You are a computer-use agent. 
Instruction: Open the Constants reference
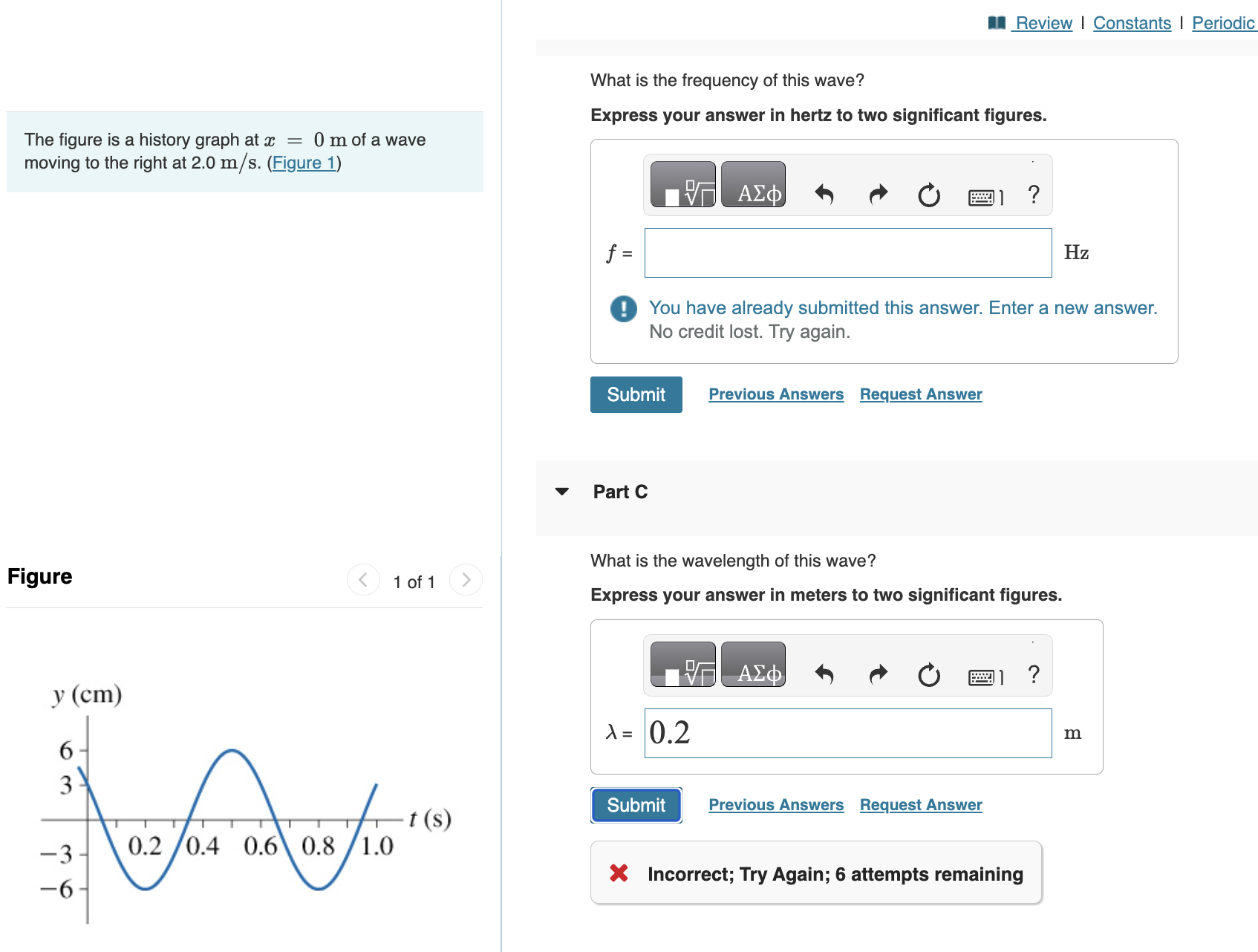[x=1132, y=23]
